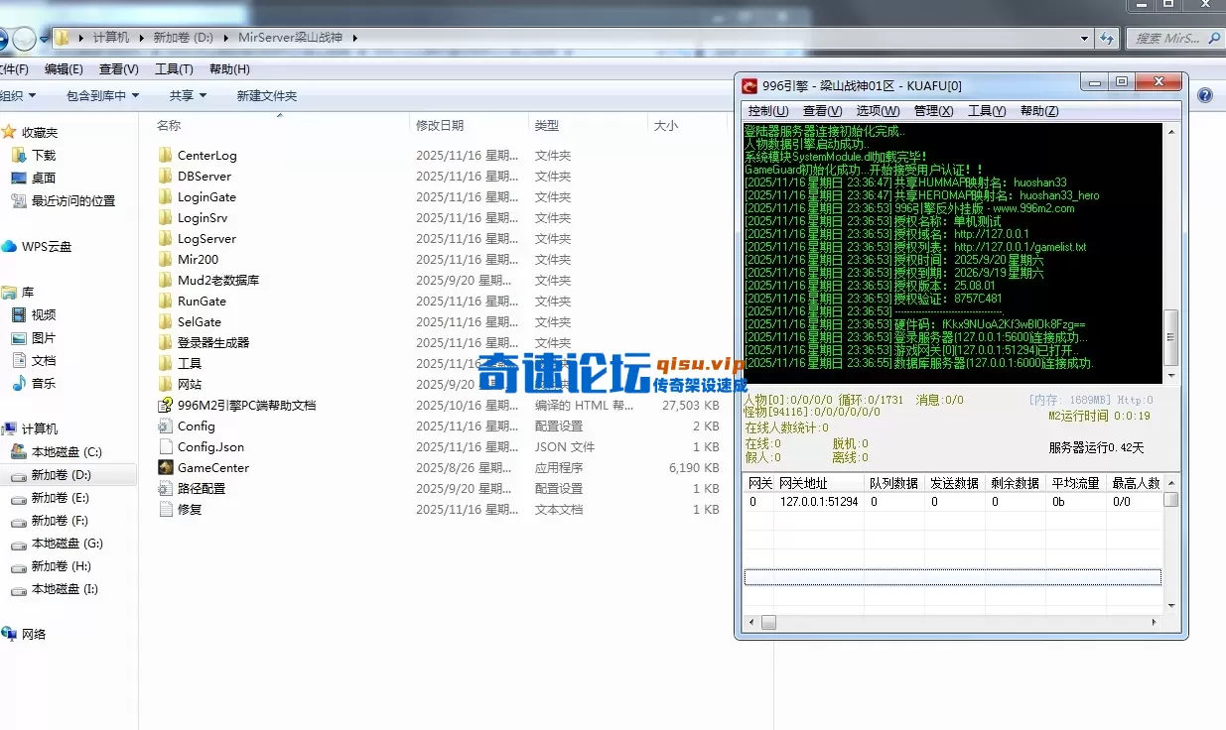Image resolution: width=1226 pixels, height=730 pixels.
Task: Click the 包含到库中 button
Action: 99,94
